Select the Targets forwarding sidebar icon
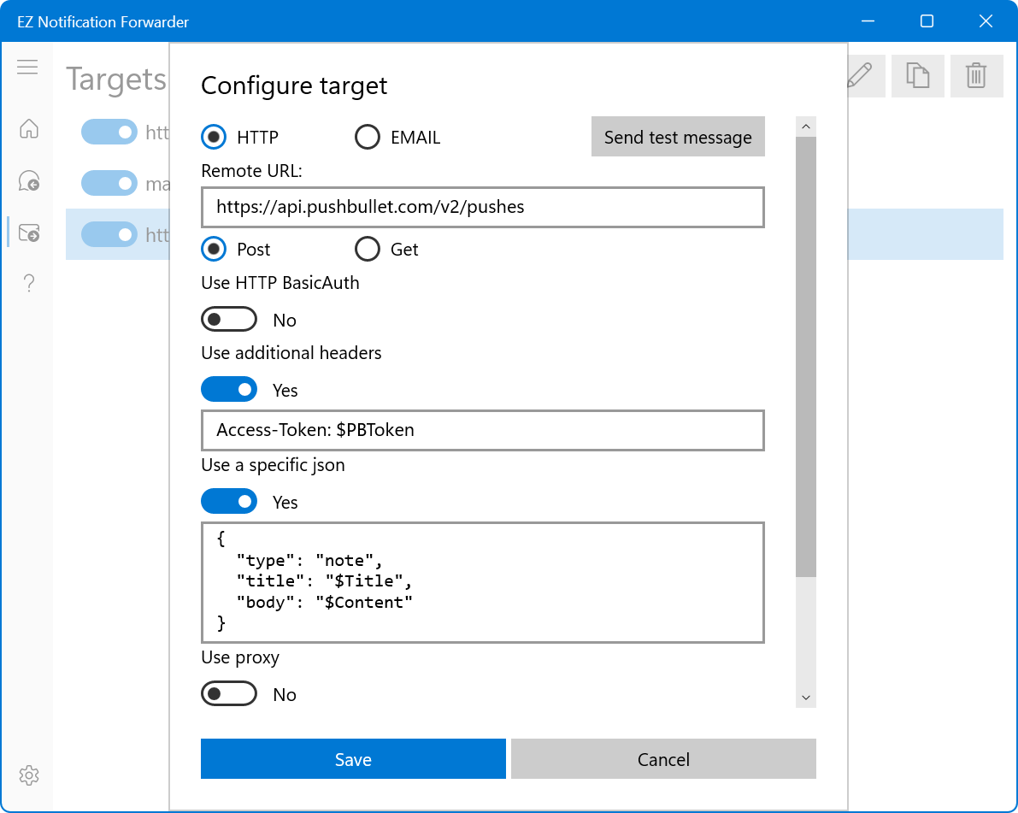1018x813 pixels. [29, 233]
